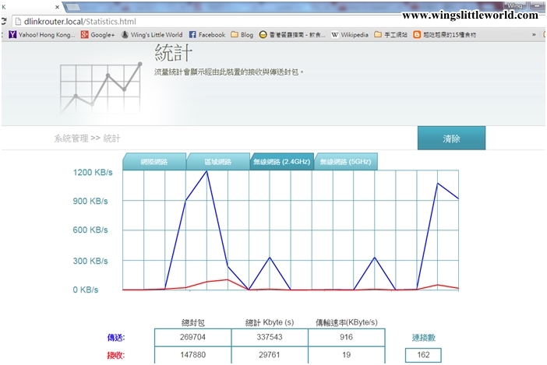
Task: Open the Google+ bookmark
Action: coord(97,35)
